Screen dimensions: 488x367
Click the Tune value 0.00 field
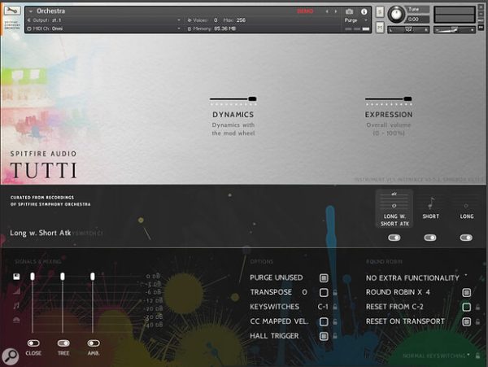tap(418, 20)
